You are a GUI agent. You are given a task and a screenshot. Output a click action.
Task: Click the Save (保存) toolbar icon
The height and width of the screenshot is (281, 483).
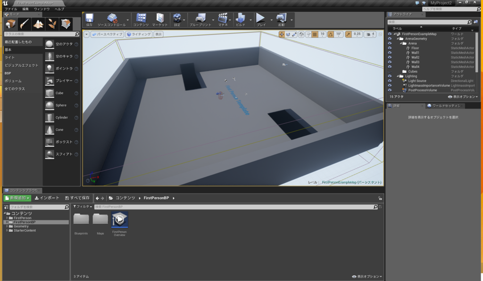[89, 18]
